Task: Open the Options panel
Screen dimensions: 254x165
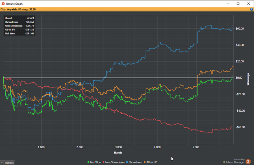Action: click(7, 162)
